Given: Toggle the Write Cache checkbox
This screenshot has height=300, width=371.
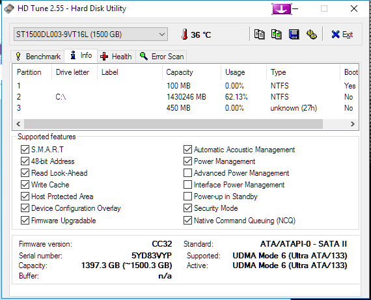Looking at the screenshot, I should pos(25,185).
